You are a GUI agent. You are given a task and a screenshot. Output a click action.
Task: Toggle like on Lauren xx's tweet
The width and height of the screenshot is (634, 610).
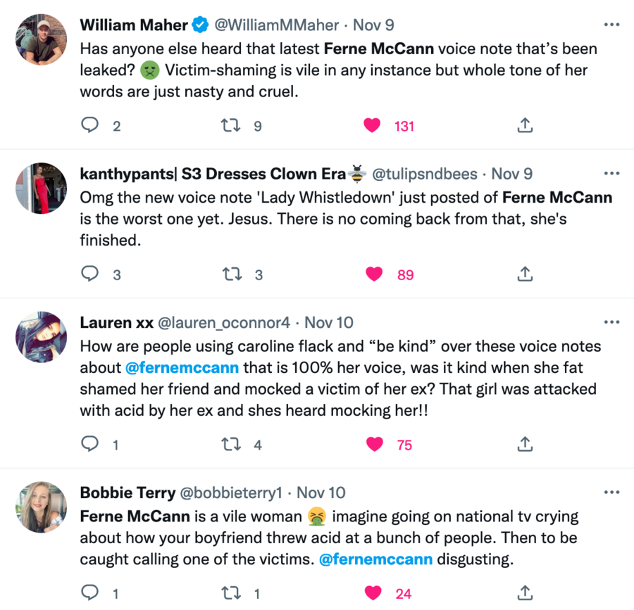pos(374,445)
